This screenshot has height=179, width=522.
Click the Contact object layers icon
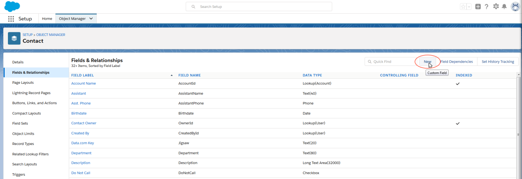[14, 38]
